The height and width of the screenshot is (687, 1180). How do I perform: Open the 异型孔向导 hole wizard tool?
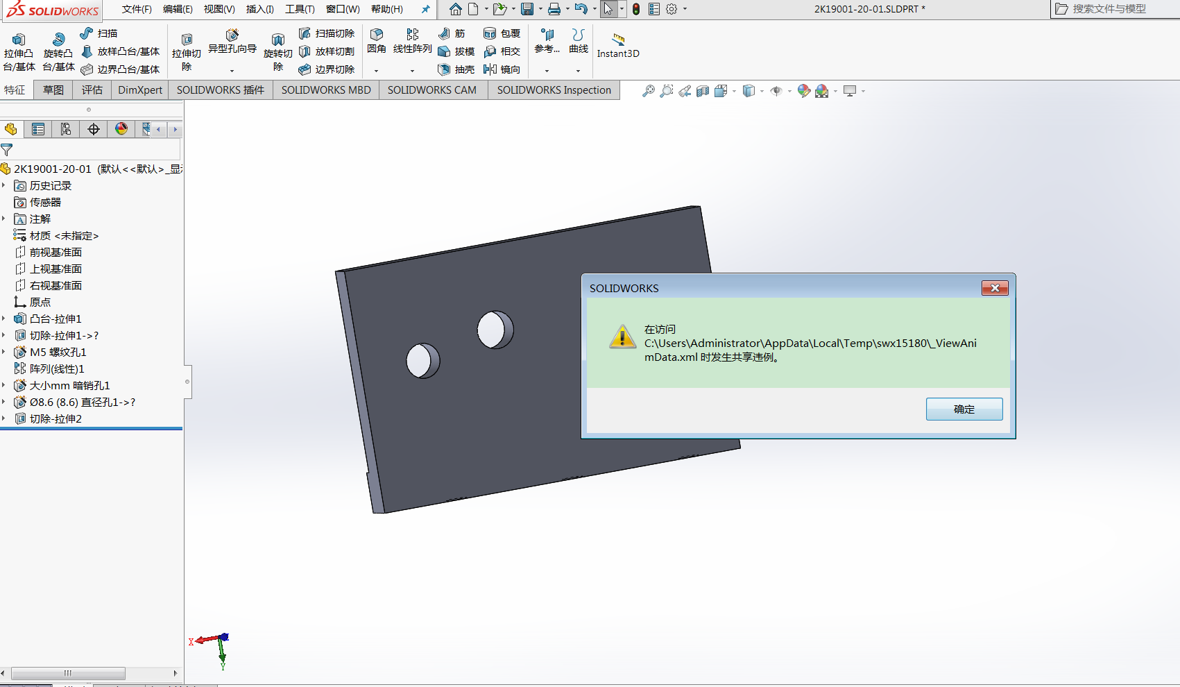pyautogui.click(x=232, y=40)
